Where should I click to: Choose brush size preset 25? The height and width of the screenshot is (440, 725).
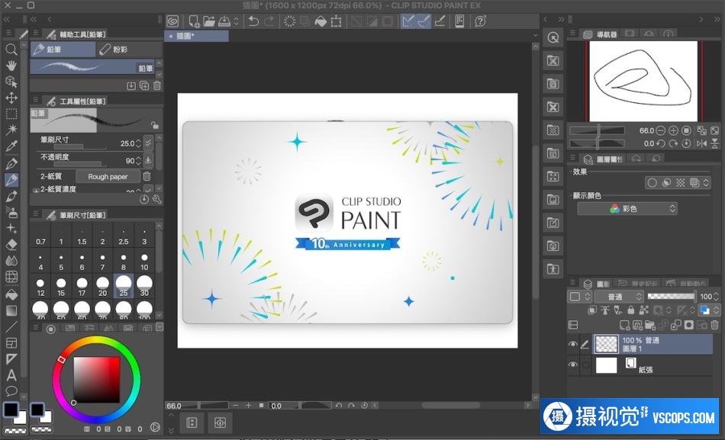click(124, 286)
